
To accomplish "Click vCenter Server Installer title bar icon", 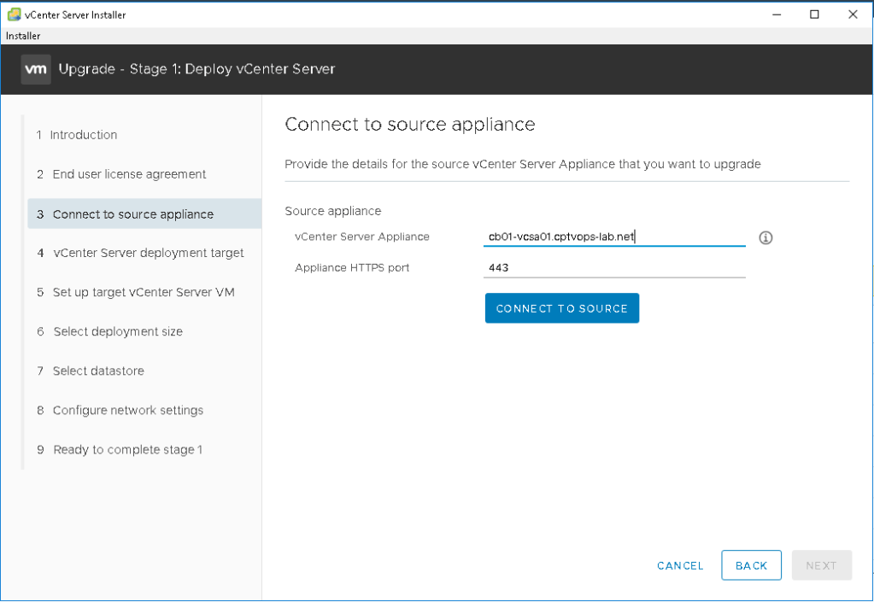I will point(13,15).
